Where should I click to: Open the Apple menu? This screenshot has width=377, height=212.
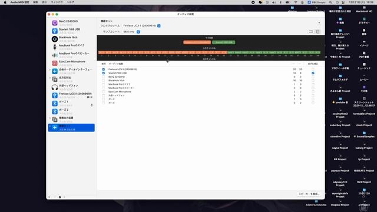pos(5,2)
